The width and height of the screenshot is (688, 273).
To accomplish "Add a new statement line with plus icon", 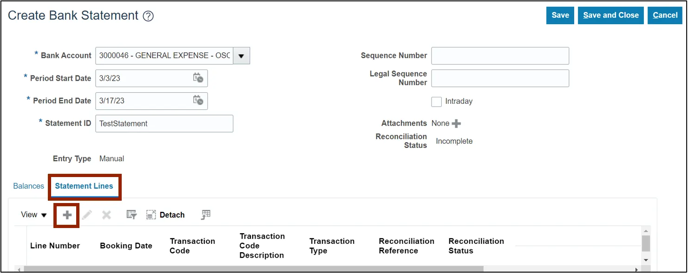I will pos(67,215).
